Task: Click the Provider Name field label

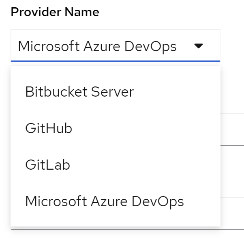Action: [x=55, y=12]
